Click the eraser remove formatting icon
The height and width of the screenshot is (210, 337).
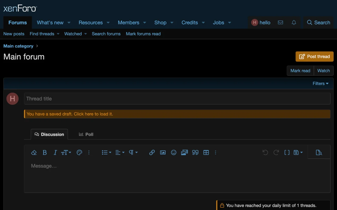pyautogui.click(x=34, y=152)
